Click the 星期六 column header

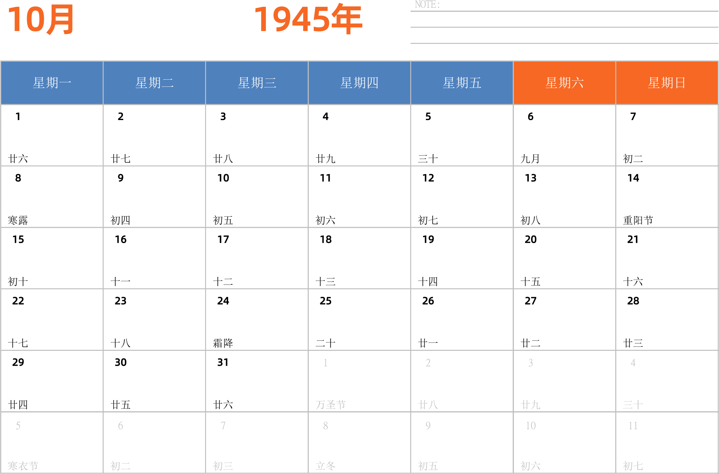click(x=564, y=83)
